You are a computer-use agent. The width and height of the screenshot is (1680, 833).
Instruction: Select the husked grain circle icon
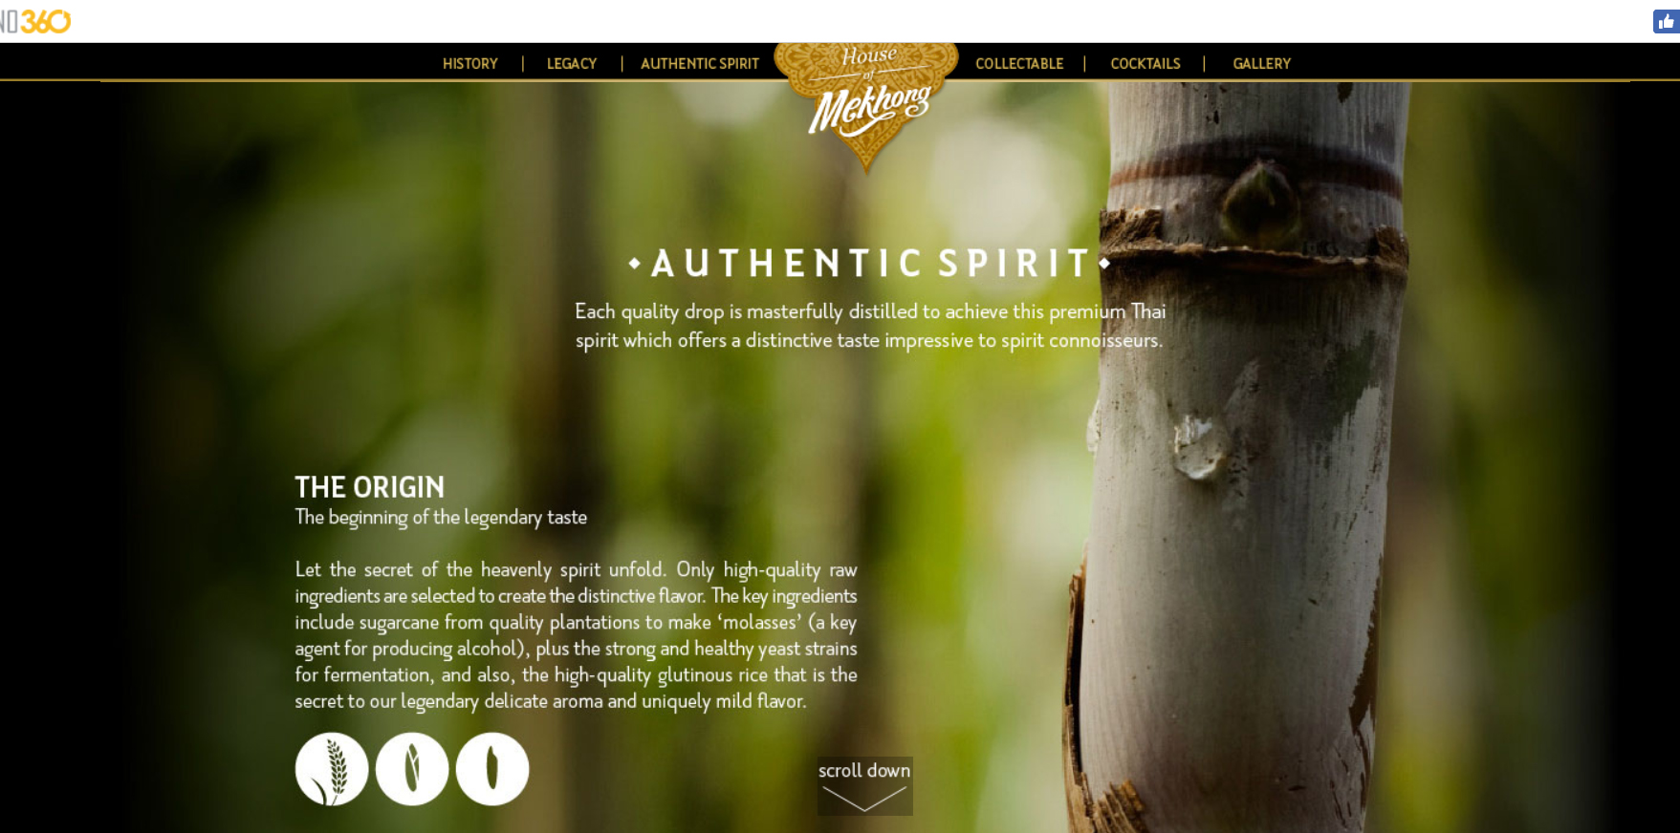[x=412, y=769]
